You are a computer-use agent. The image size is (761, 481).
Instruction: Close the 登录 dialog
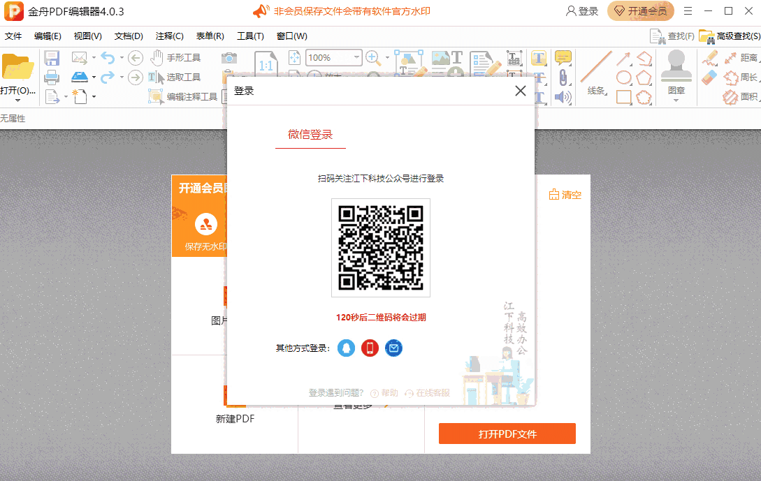tap(520, 91)
